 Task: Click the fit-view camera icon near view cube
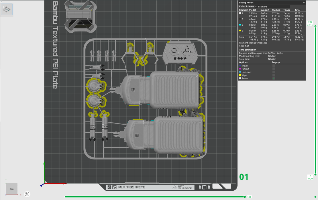click(x=27, y=194)
